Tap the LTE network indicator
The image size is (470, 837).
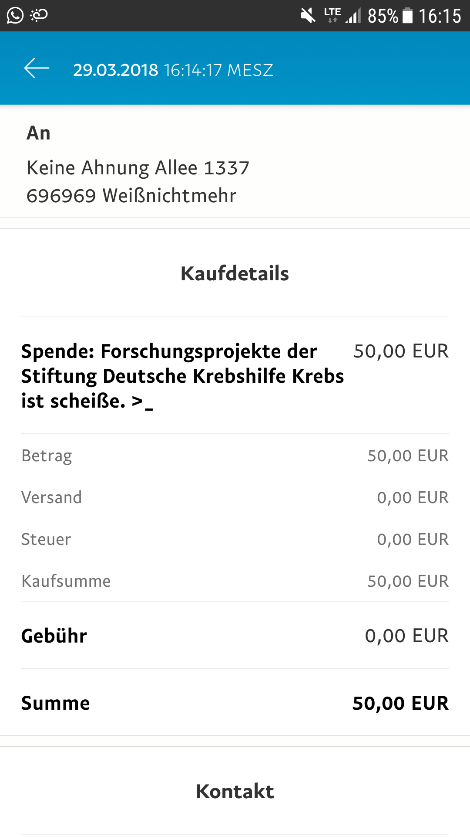[332, 15]
